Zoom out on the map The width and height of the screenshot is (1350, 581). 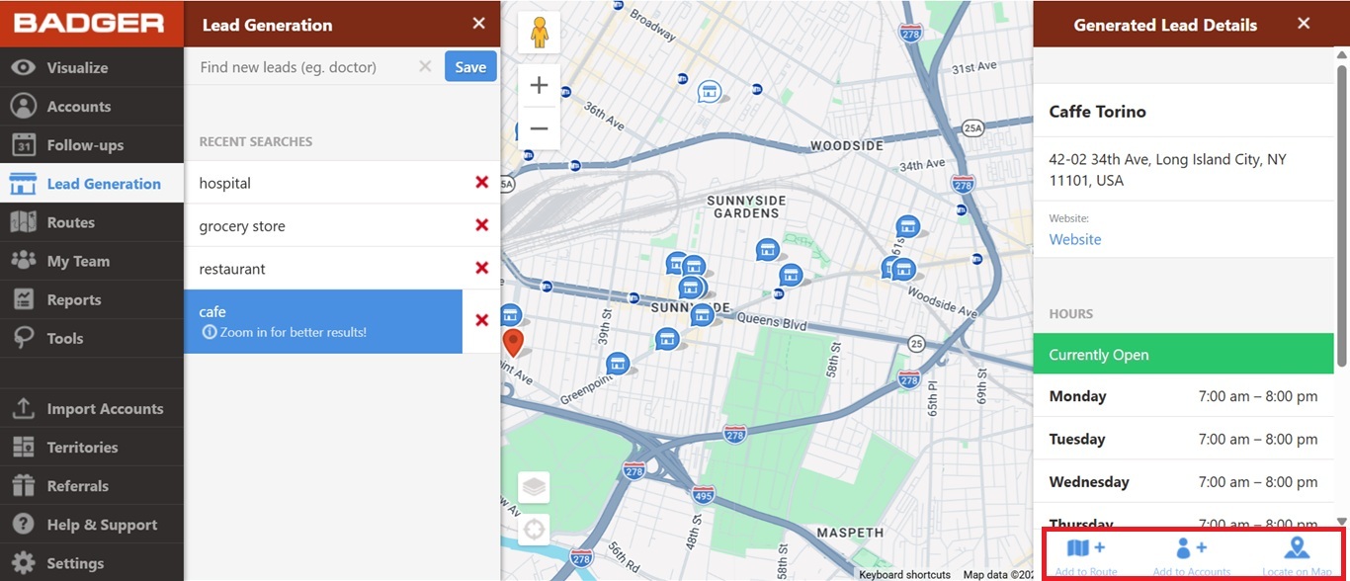click(x=539, y=128)
